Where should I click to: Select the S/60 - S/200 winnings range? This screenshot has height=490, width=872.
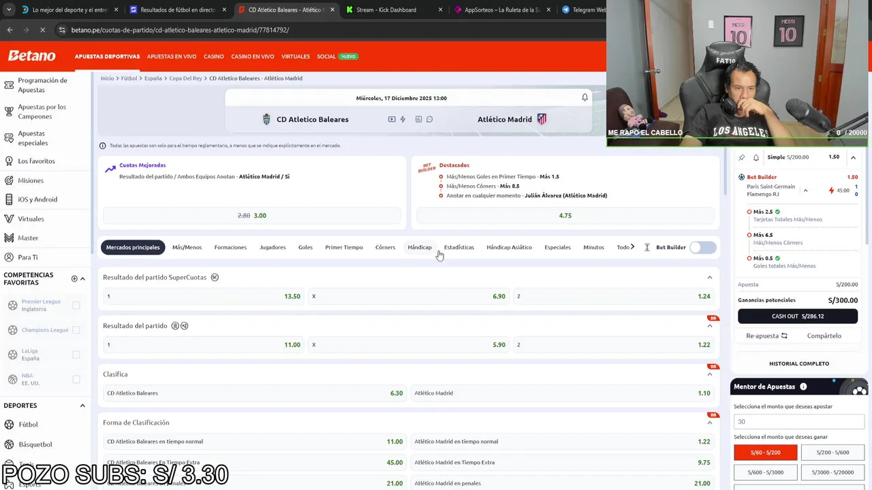tap(765, 453)
